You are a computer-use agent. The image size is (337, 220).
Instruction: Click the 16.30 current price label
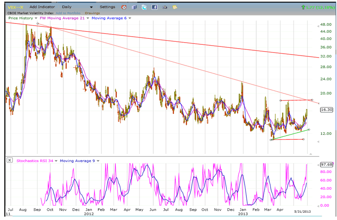(326, 110)
